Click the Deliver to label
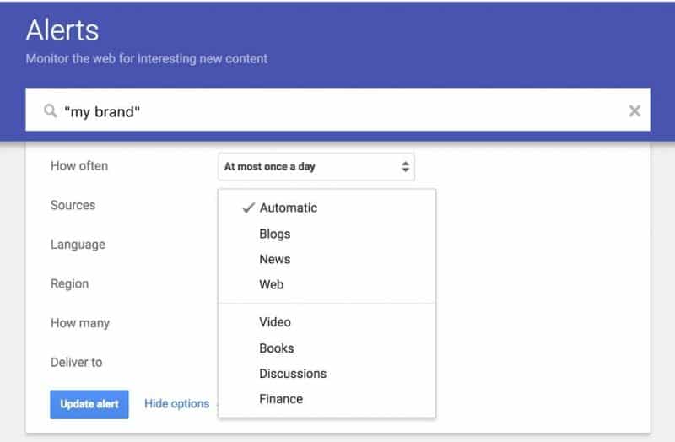 click(76, 363)
